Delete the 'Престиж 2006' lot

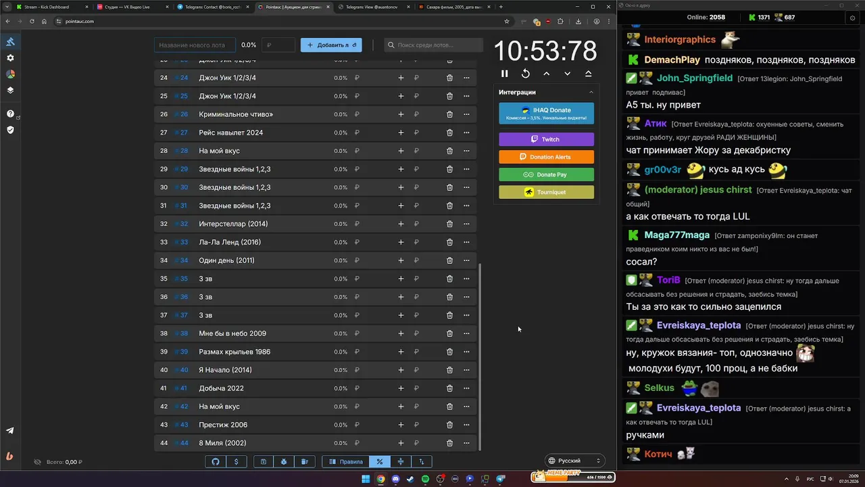click(x=449, y=425)
